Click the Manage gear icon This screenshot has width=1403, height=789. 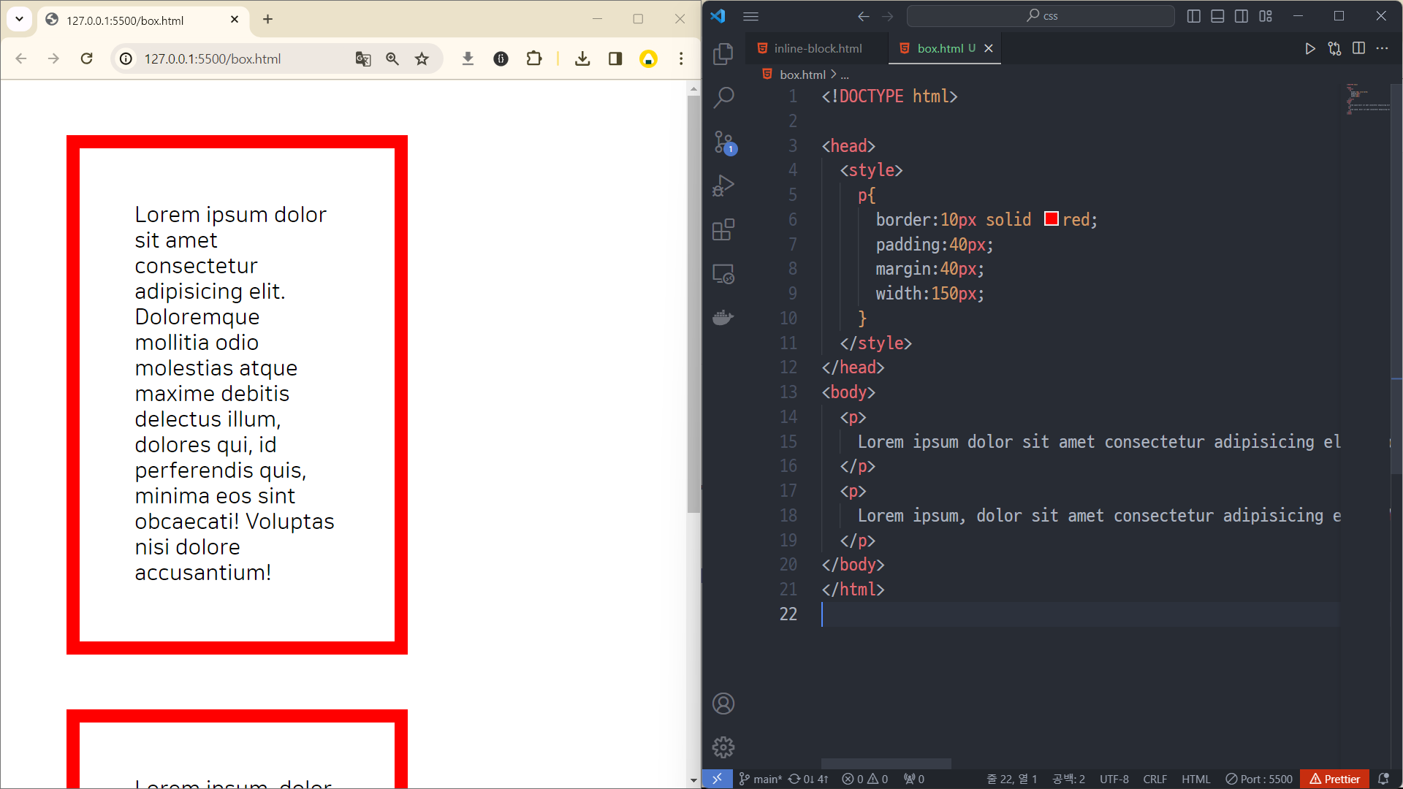click(723, 747)
